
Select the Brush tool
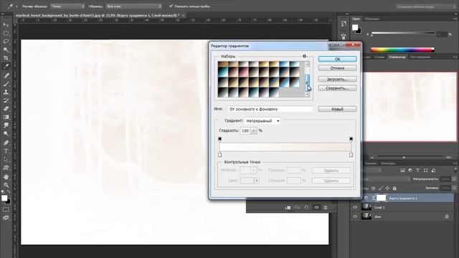pos(6,84)
